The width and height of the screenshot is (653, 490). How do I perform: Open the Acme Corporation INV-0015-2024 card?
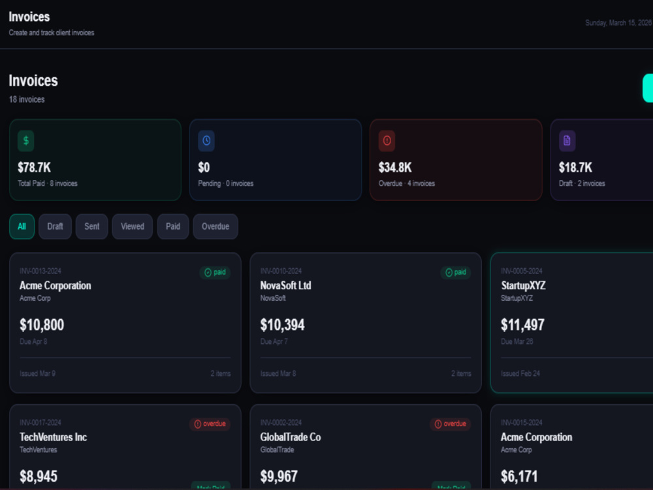point(572,447)
